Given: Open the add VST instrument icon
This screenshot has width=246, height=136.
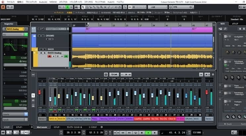Looking at the screenshot, I should (221, 29).
